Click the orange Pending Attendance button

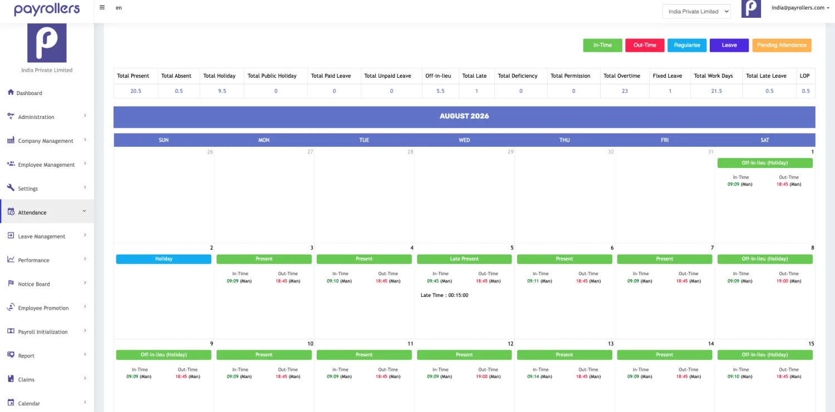(x=782, y=45)
